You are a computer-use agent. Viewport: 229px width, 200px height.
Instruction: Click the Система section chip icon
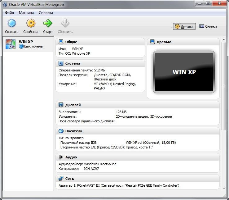[x=61, y=63]
